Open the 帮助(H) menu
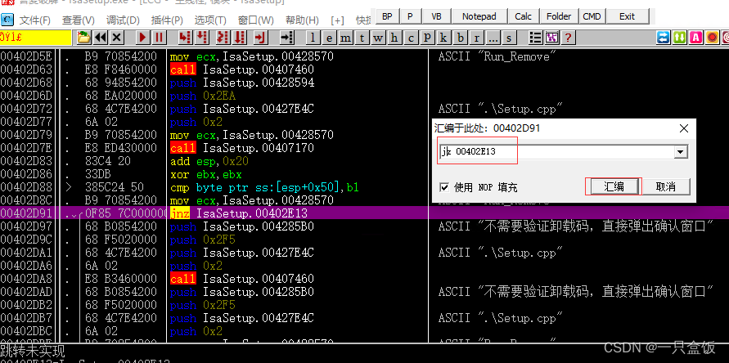Viewport: 729px width, 363px height. pyautogui.click(x=302, y=20)
